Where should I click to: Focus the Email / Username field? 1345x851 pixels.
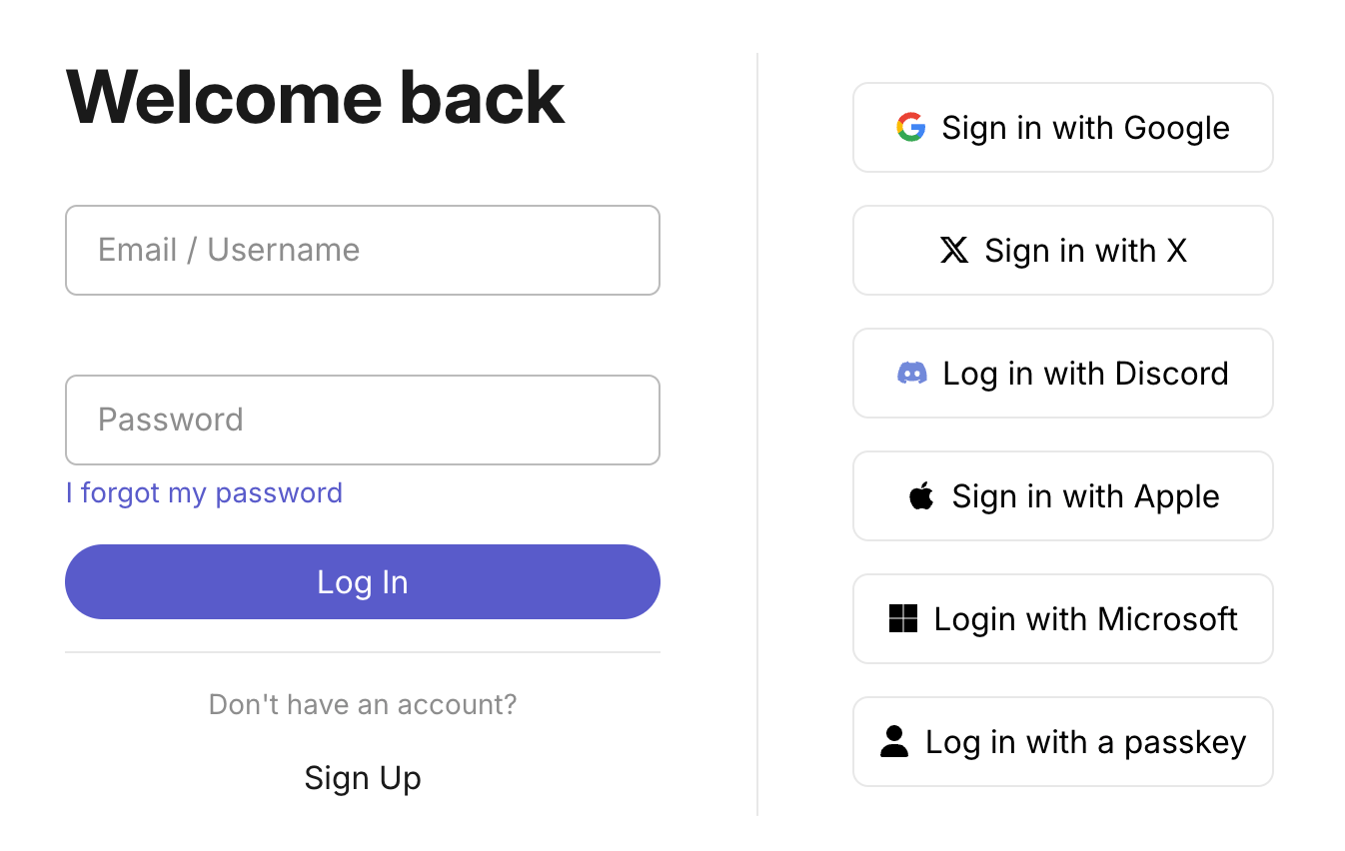click(x=362, y=251)
